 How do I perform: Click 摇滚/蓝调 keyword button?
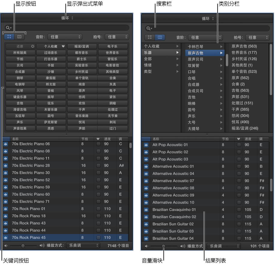point(82,46)
